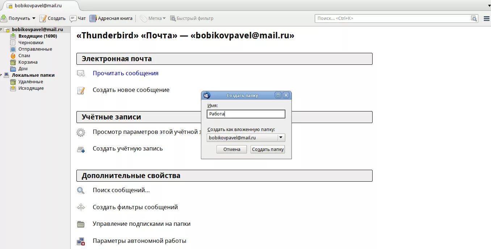The image size is (491, 249).
Task: Click Просмотр параметров этой учётной записи
Action: (147, 132)
